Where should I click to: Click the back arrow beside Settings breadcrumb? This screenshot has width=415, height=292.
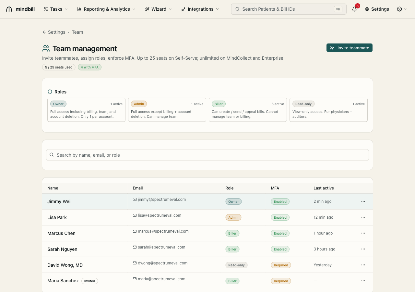pyautogui.click(x=44, y=32)
